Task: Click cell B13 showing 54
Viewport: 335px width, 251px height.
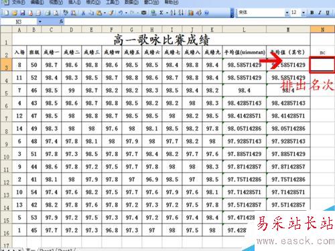Action: click(34, 192)
